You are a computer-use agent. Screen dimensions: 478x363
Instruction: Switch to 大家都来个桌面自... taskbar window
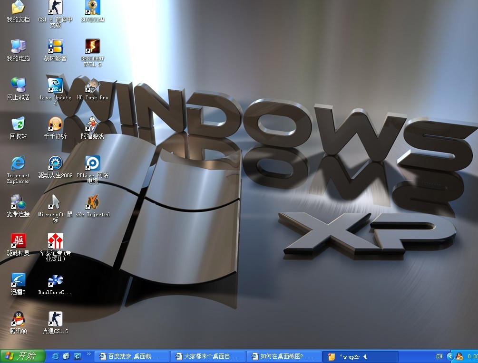coord(208,356)
